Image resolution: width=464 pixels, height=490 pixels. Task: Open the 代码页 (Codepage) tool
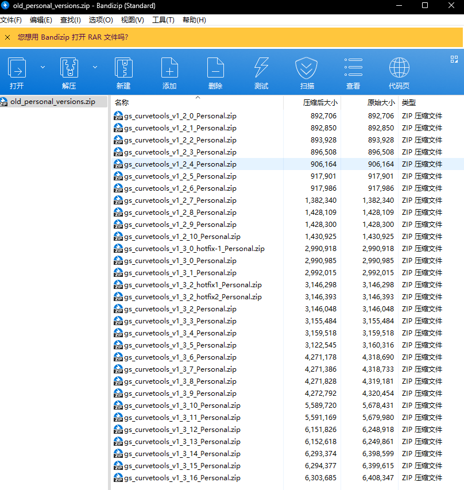(399, 70)
